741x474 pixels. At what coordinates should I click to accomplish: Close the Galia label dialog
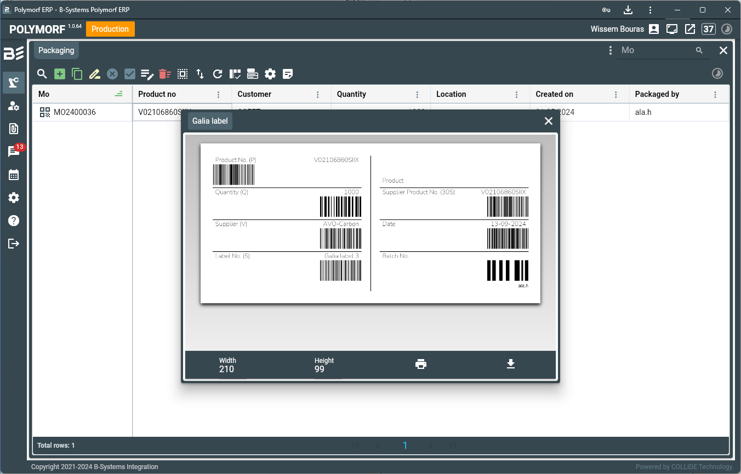click(549, 121)
